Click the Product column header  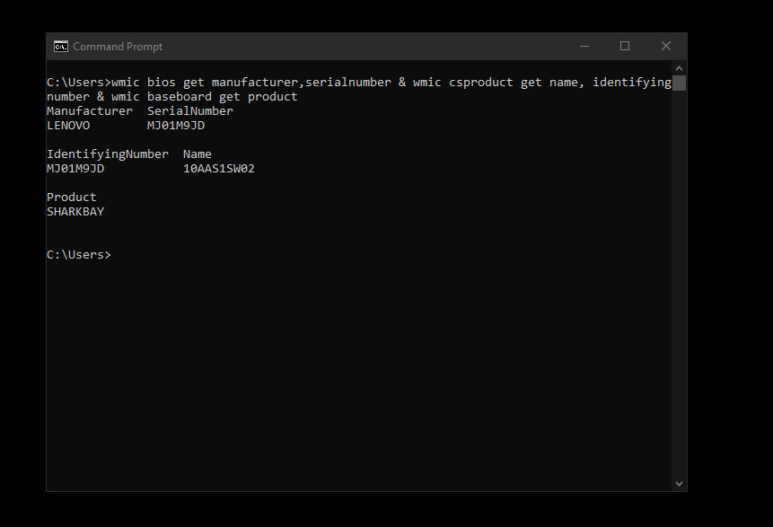(72, 198)
